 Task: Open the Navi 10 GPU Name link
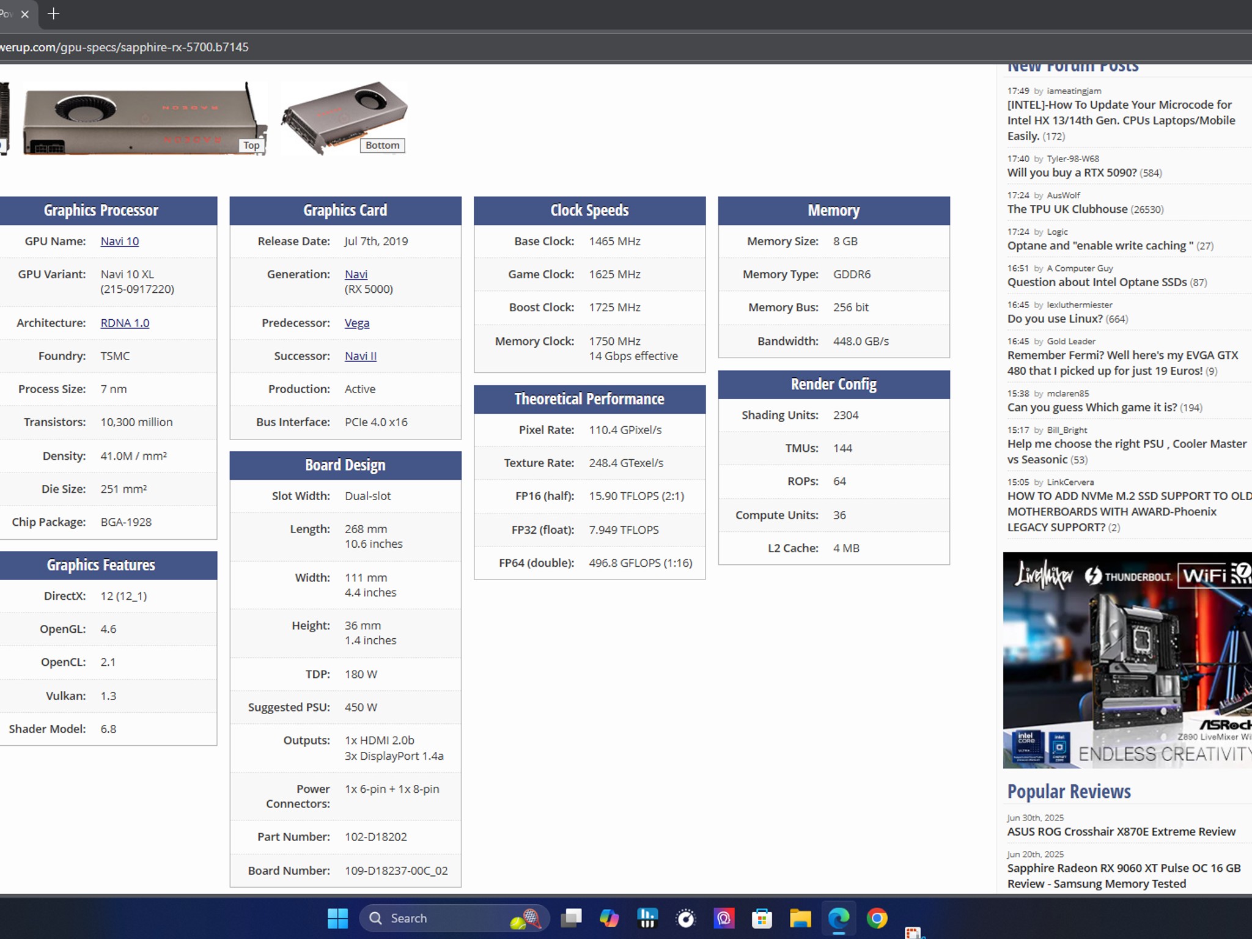pyautogui.click(x=120, y=241)
